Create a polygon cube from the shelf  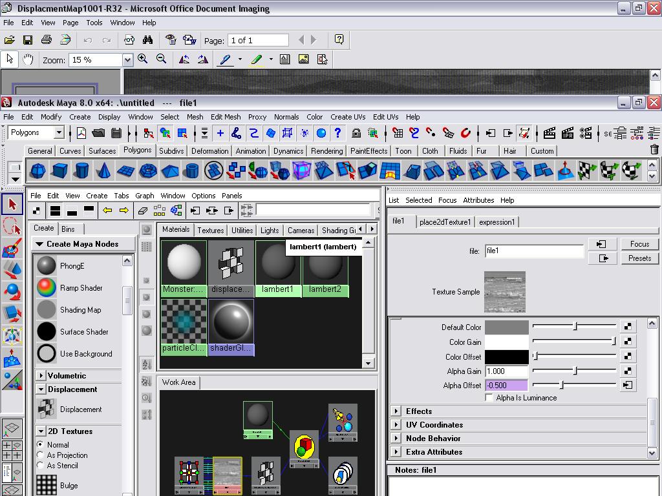click(x=59, y=170)
